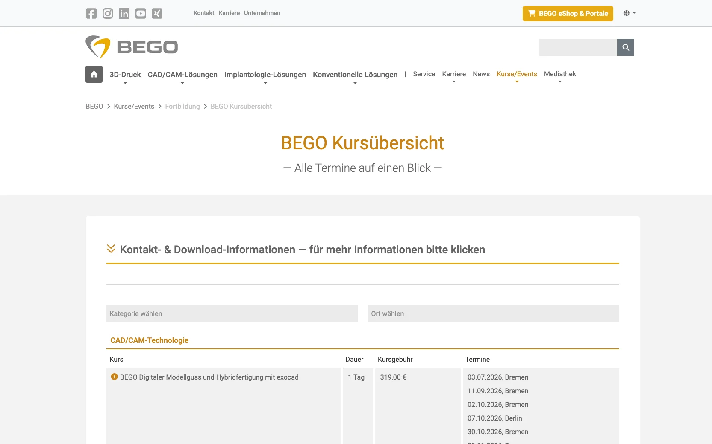Open the language globe selector
712x444 pixels.
pos(629,13)
